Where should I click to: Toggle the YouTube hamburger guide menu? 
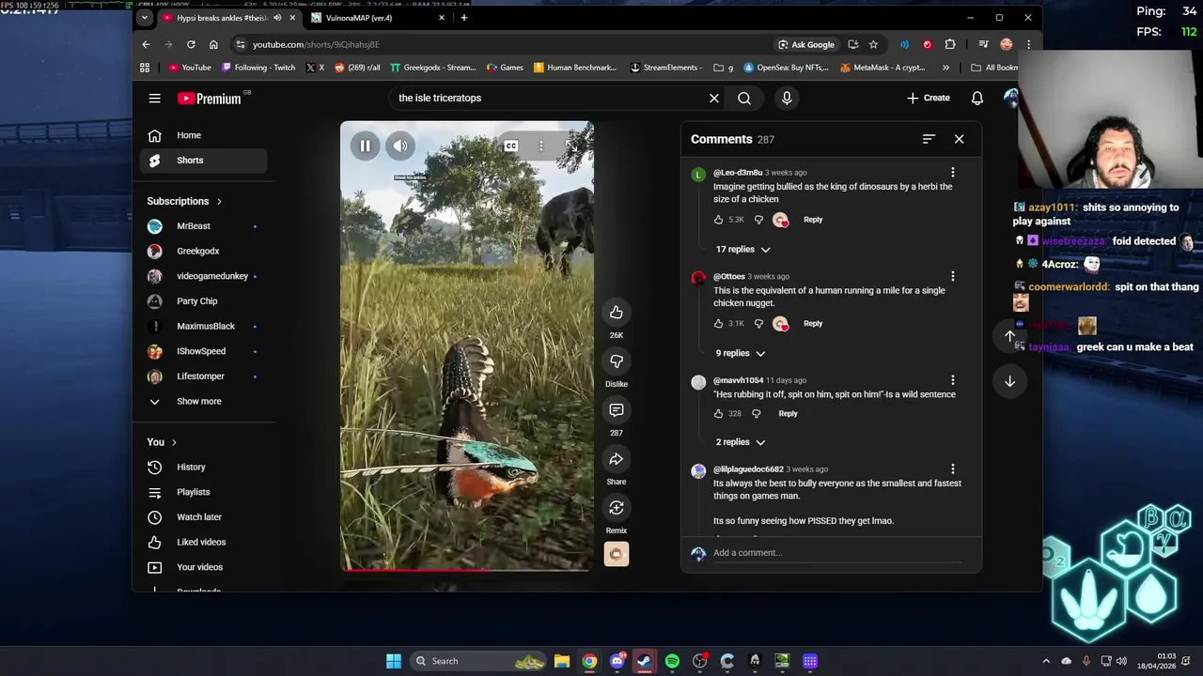tap(154, 98)
